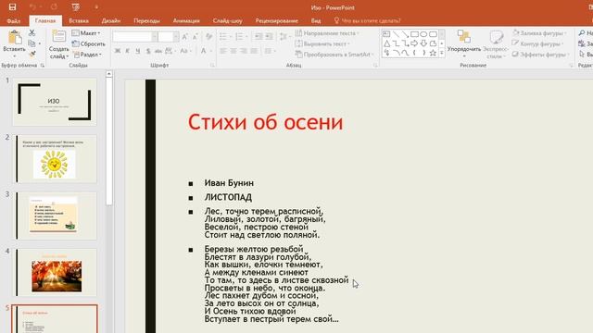
Task: Open the Файл tab
Action: coord(14,20)
